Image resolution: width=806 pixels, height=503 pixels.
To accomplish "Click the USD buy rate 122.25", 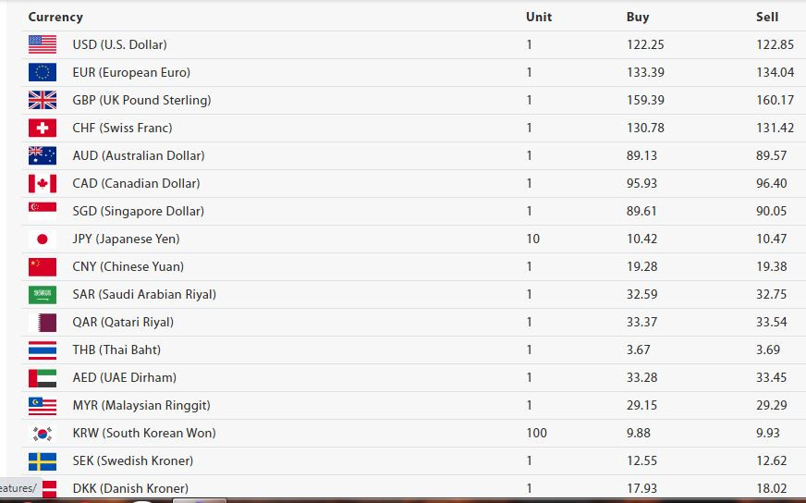I will (645, 44).
